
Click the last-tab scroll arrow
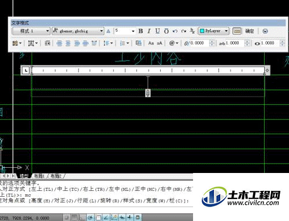[x=13, y=176]
